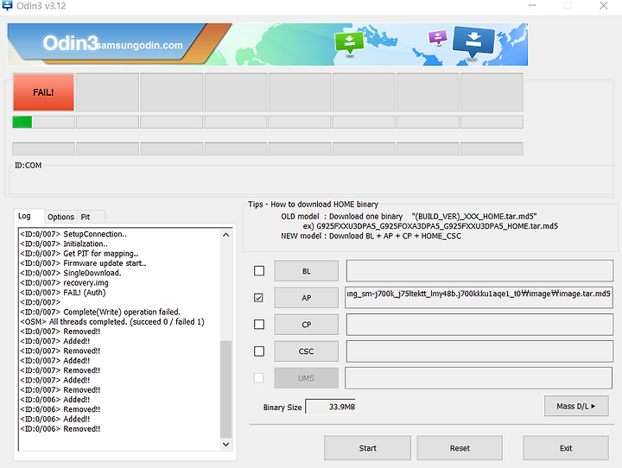Click the BL file button
Image resolution: width=622 pixels, height=468 pixels.
(x=306, y=271)
